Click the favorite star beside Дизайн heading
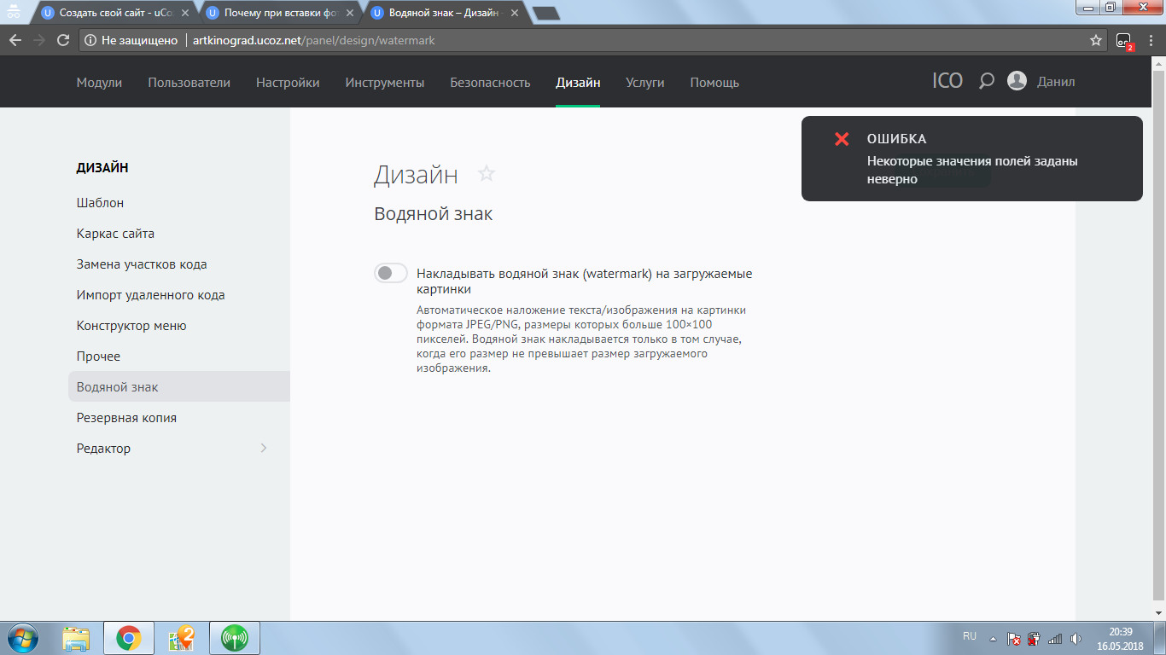1166x655 pixels. (487, 174)
